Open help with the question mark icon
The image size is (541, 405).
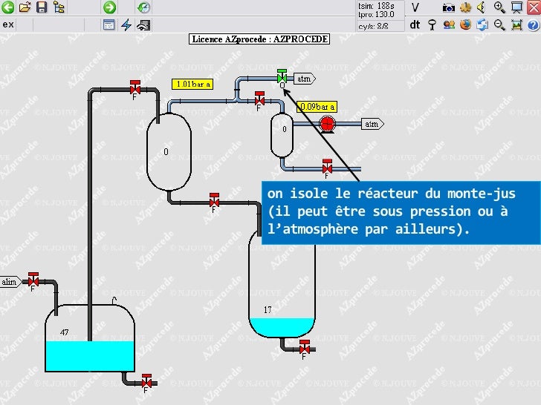pyautogui.click(x=534, y=24)
